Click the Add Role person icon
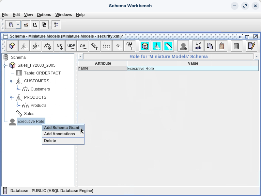The height and width of the screenshot is (196, 261). pyautogui.click(x=183, y=46)
